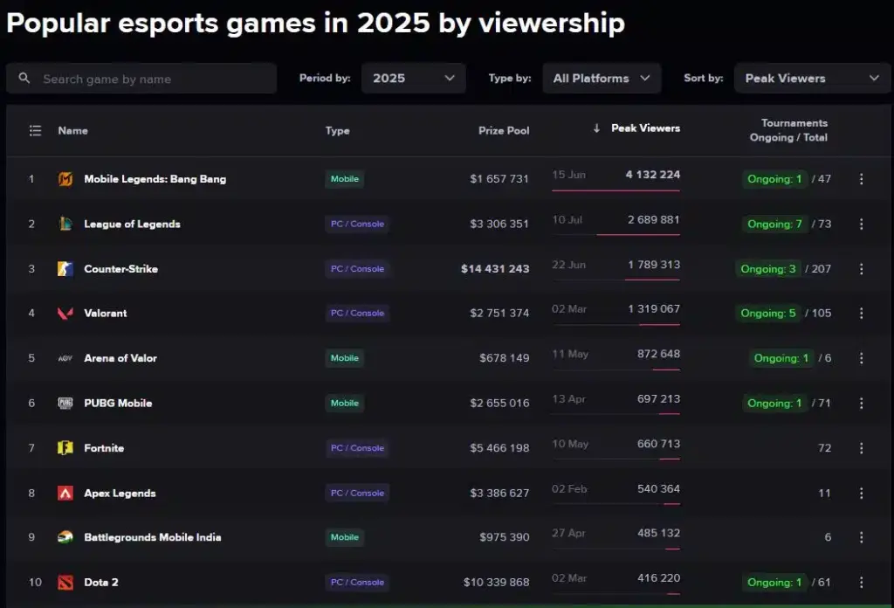894x608 pixels.
Task: Open three-dot menu for PUBG Mobile row
Action: [x=862, y=404]
